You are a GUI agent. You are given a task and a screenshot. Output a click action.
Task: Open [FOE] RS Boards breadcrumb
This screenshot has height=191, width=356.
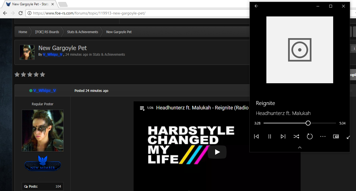[47, 32]
